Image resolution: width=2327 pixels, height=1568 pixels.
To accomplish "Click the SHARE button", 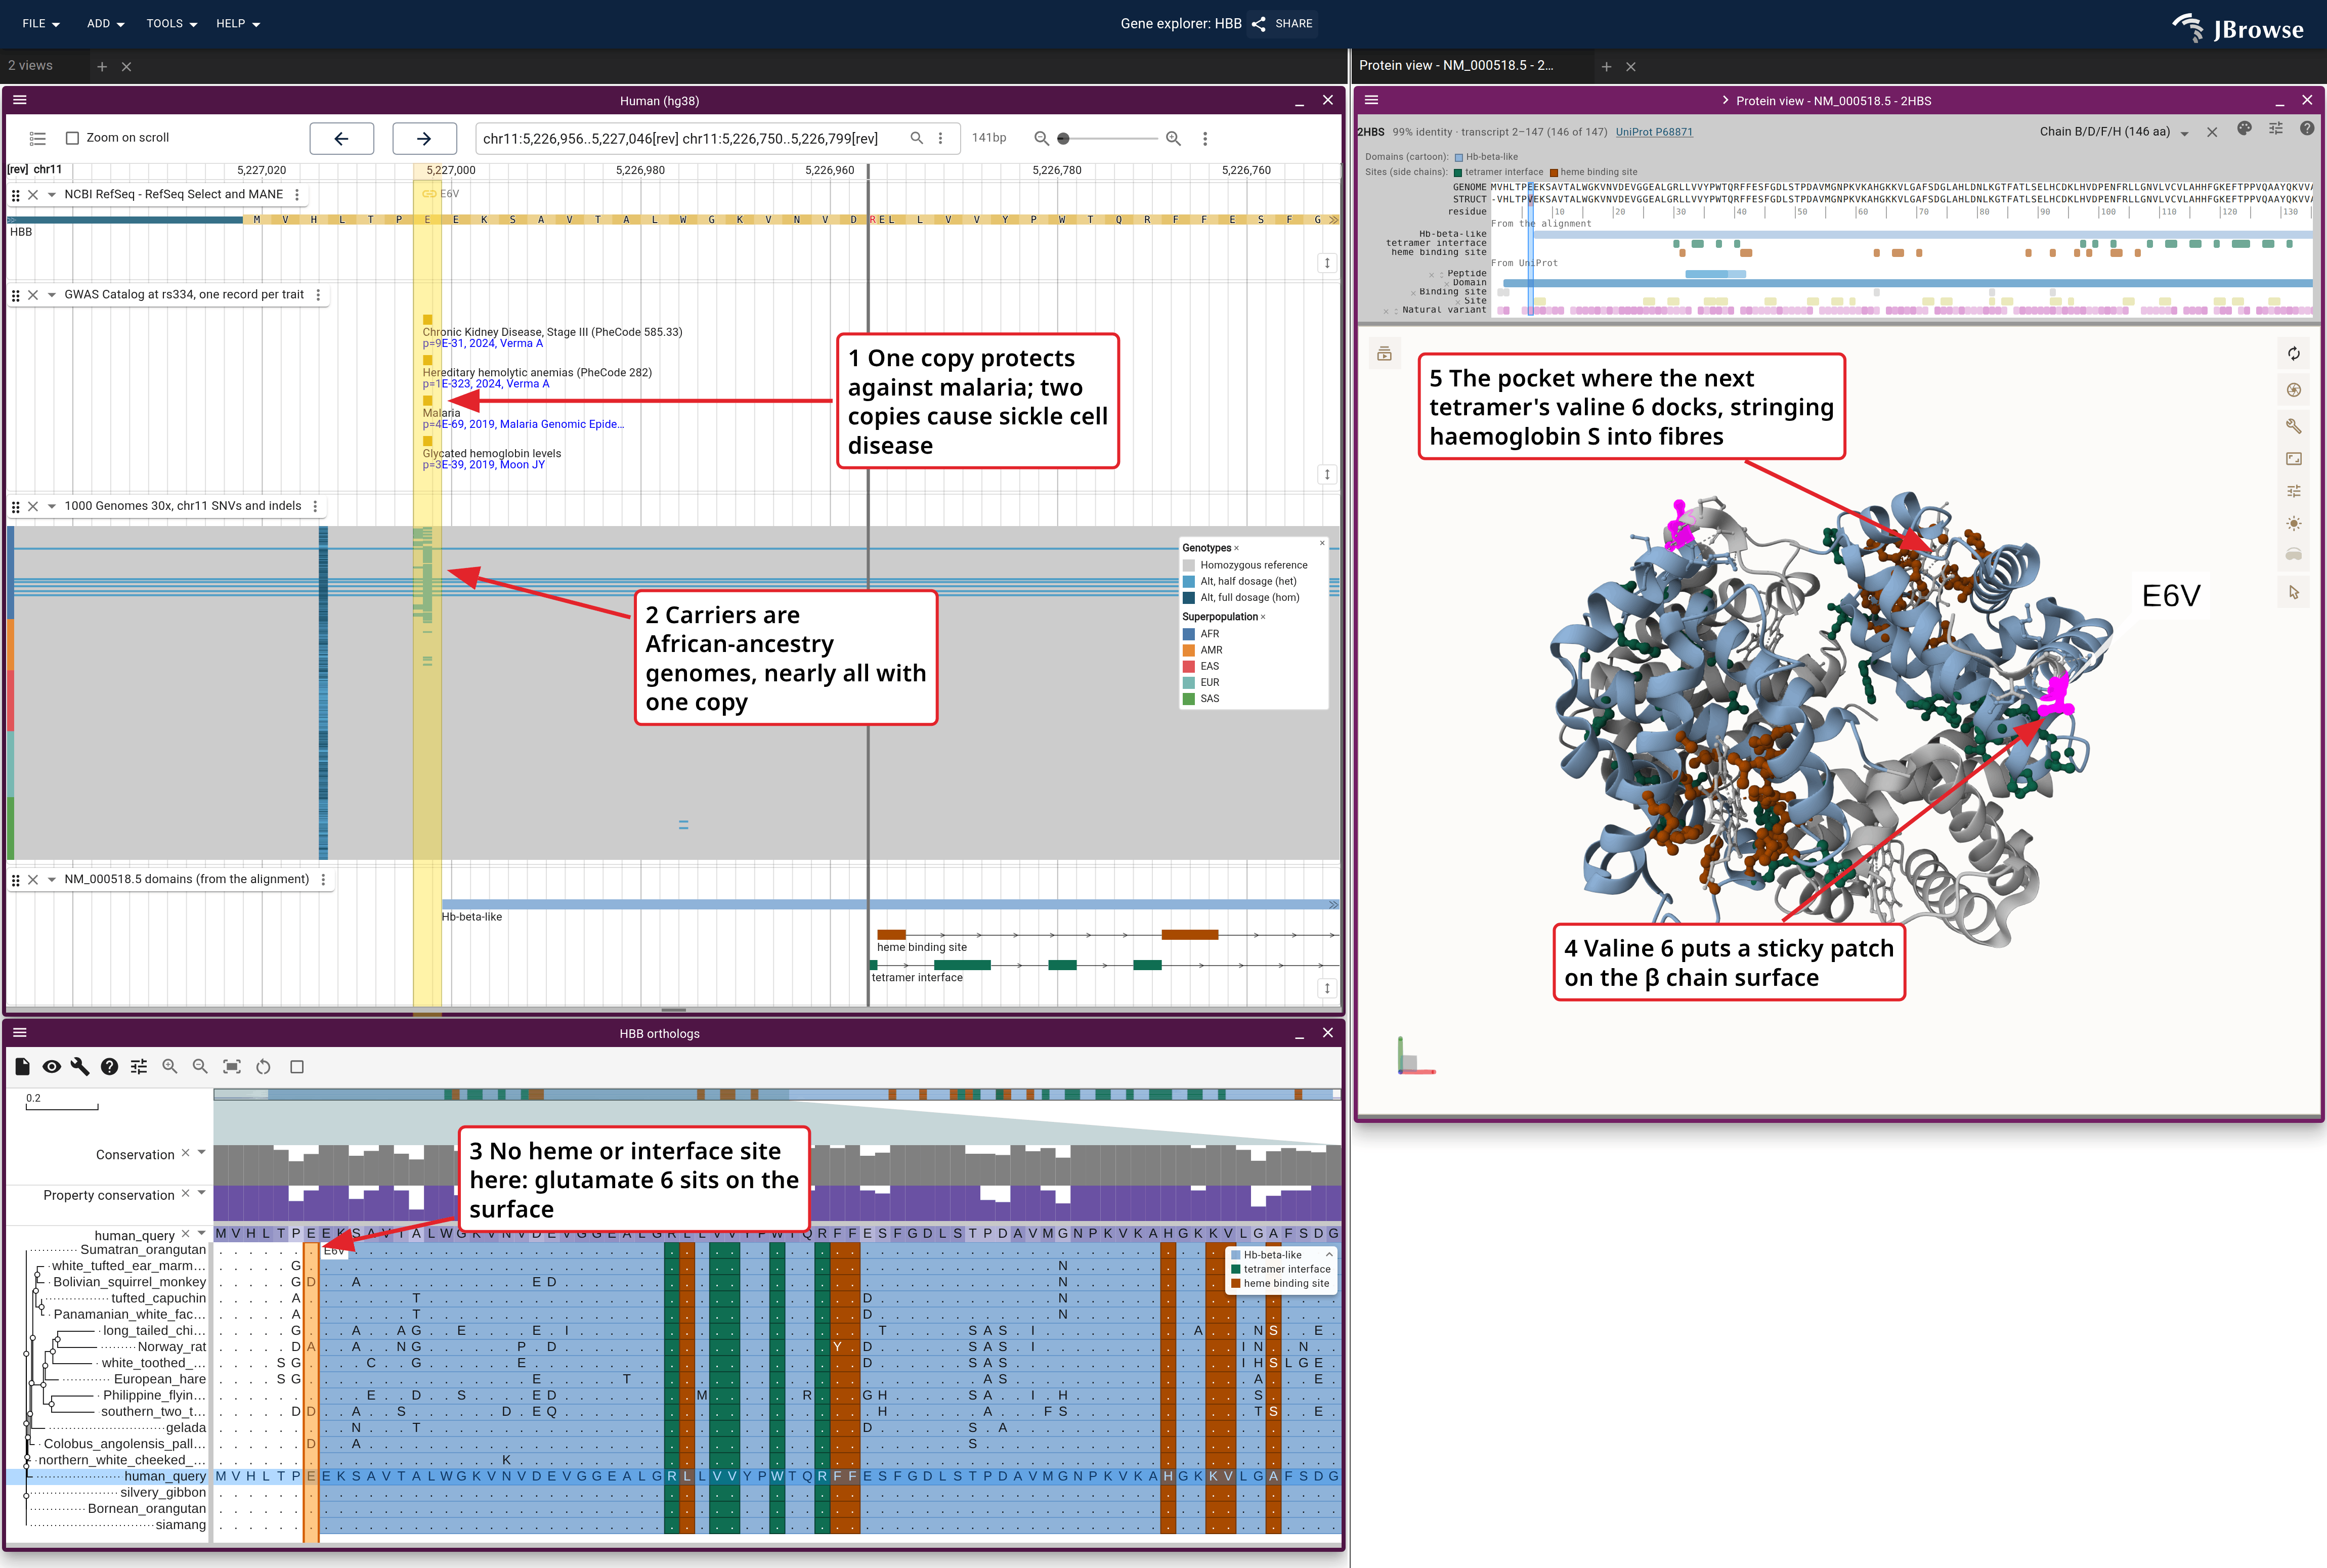I will pos(1283,23).
